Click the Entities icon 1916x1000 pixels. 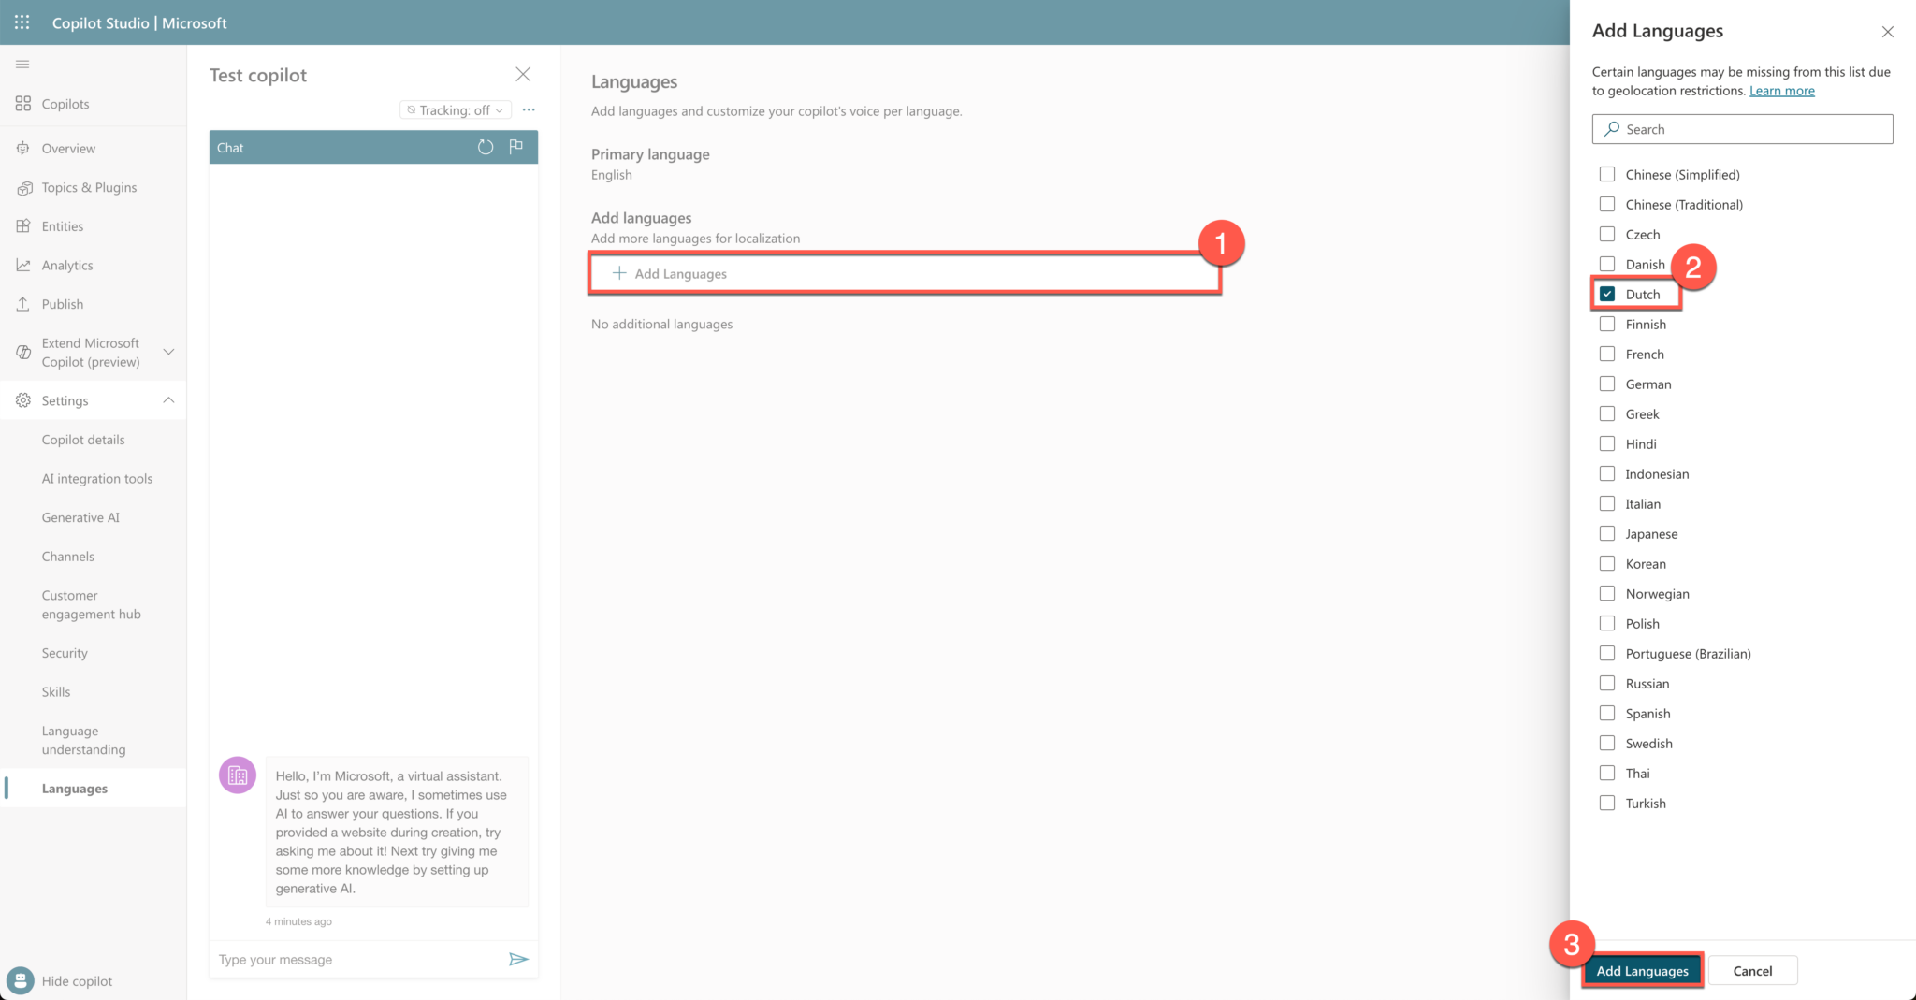[x=23, y=225]
